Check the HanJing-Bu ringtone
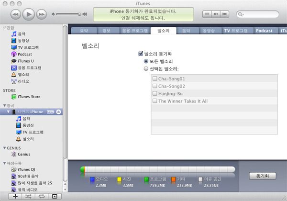This screenshot has width=287, height=201. (x=155, y=93)
